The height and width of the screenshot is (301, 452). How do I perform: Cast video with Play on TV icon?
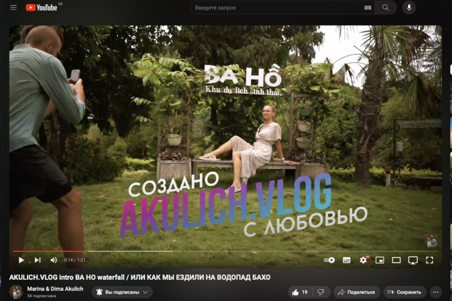[x=413, y=260]
